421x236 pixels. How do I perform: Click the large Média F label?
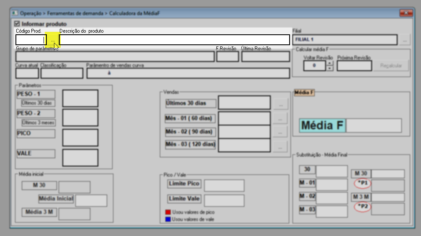323,126
